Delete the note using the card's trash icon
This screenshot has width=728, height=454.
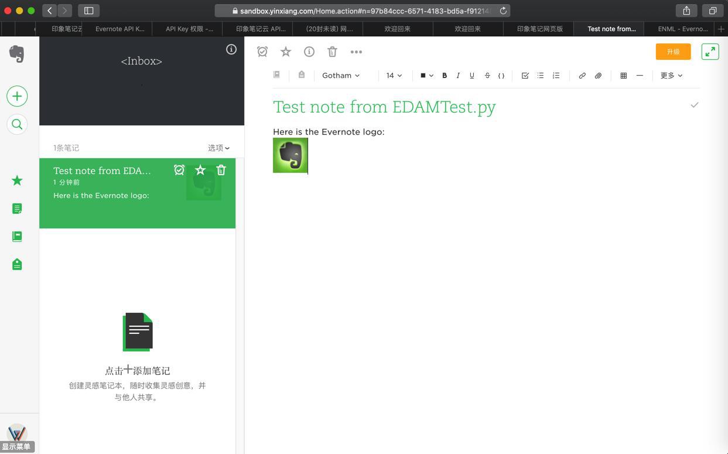[x=221, y=170]
